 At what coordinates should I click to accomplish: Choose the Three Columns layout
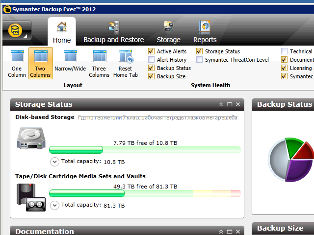point(99,63)
